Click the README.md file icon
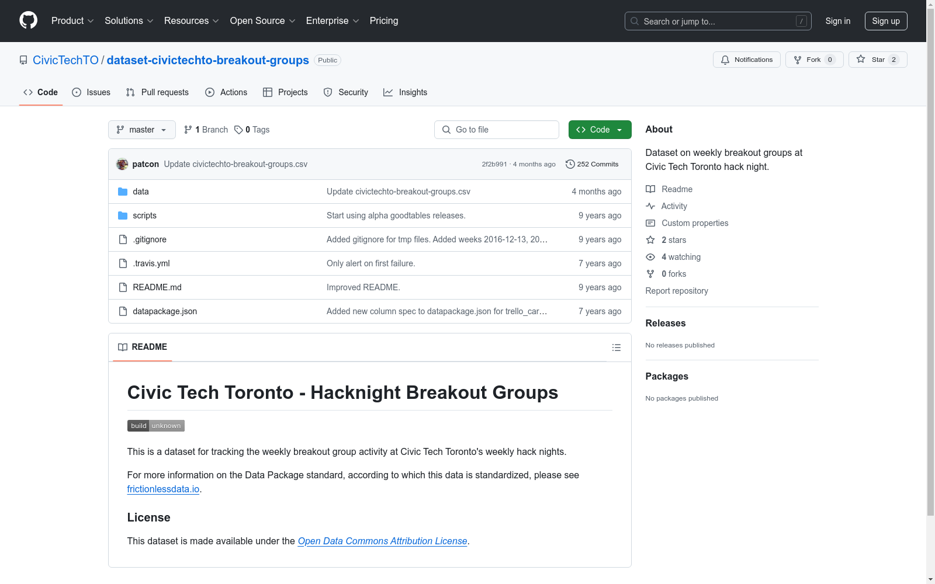 (123, 287)
